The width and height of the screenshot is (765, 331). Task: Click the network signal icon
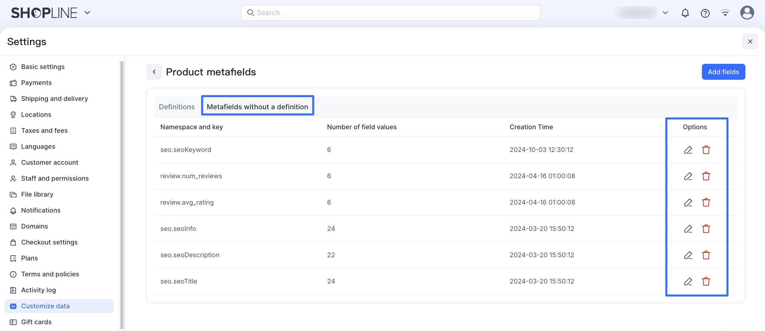pyautogui.click(x=725, y=13)
